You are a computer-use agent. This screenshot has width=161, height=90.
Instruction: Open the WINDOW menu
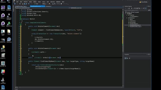(x=58, y=2)
